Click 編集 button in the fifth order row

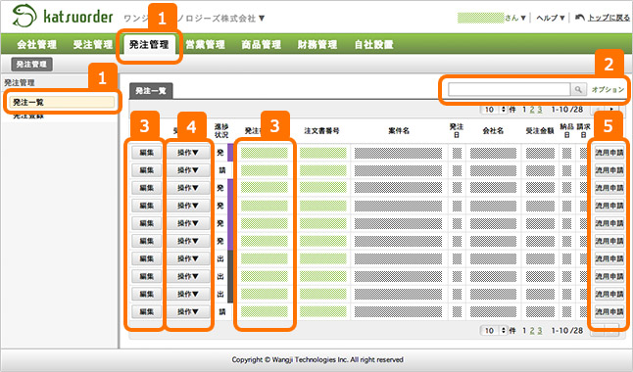point(147,223)
